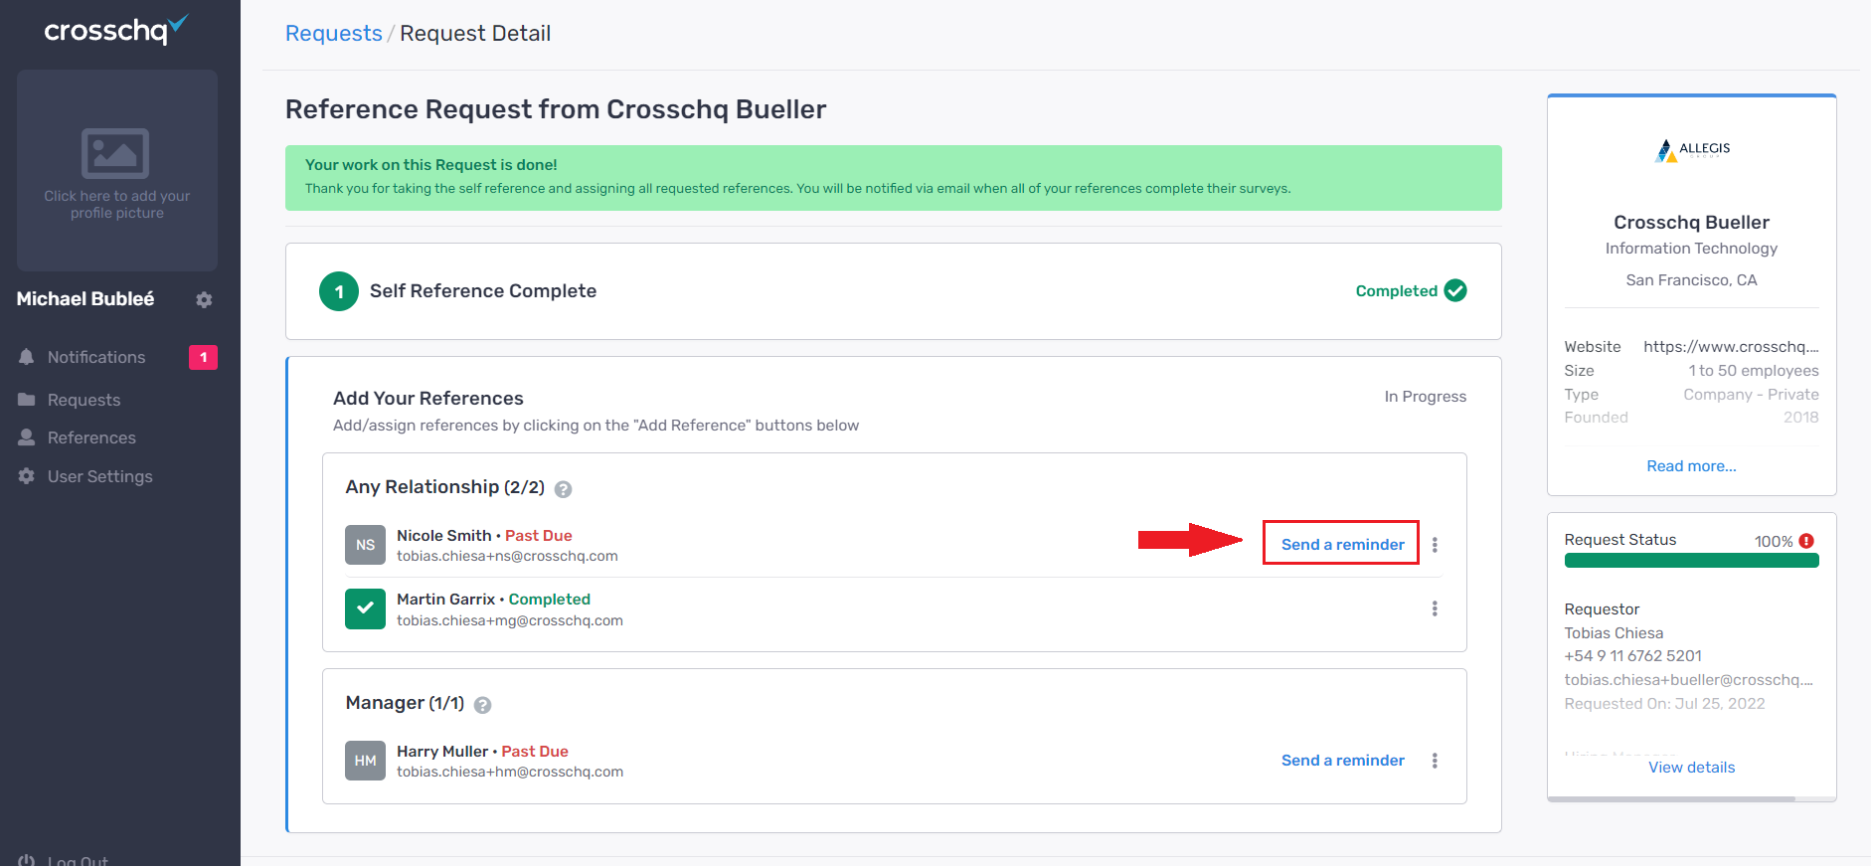This screenshot has height=867, width=1871.
Task: Click the Notifications bell icon
Action: 27,357
